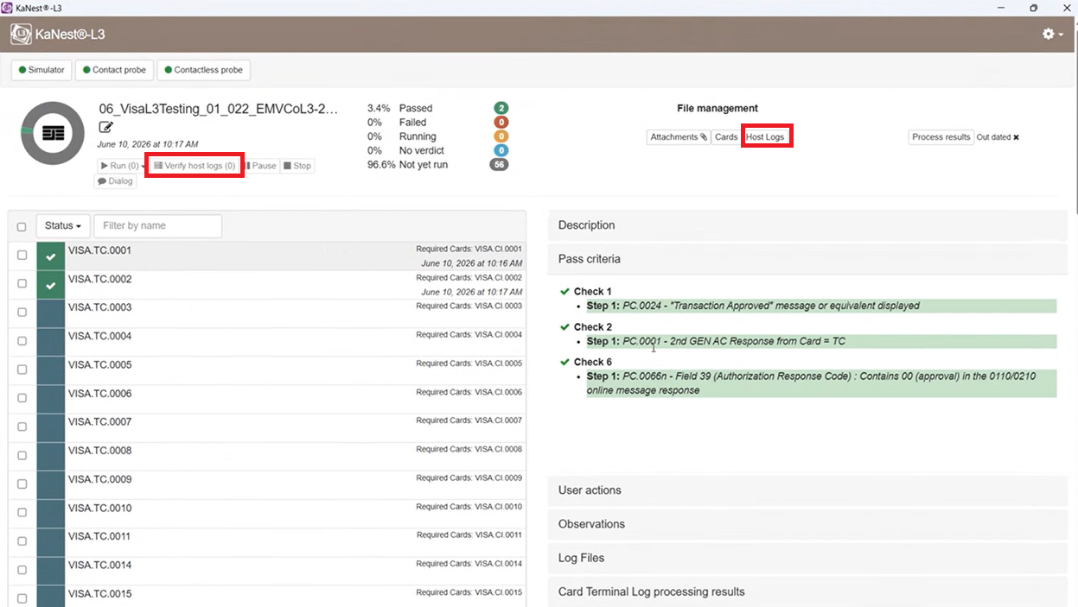Open the Dialog button
1078x607 pixels.
click(116, 181)
